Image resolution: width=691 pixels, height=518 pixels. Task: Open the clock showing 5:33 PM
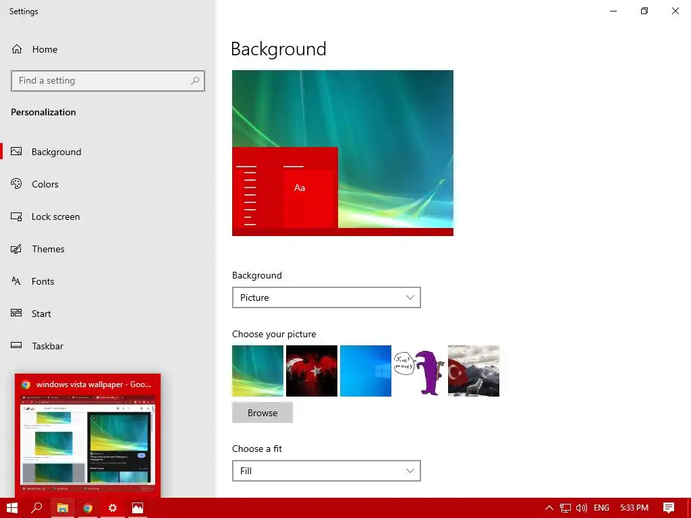pyautogui.click(x=634, y=508)
